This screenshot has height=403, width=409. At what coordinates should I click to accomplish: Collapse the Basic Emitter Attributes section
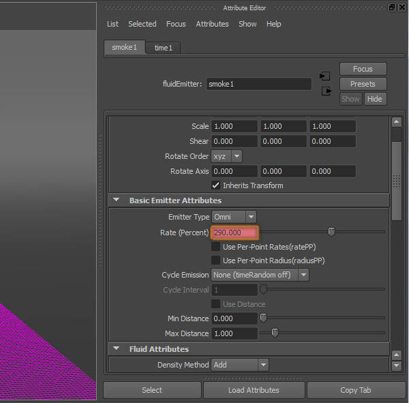click(116, 200)
